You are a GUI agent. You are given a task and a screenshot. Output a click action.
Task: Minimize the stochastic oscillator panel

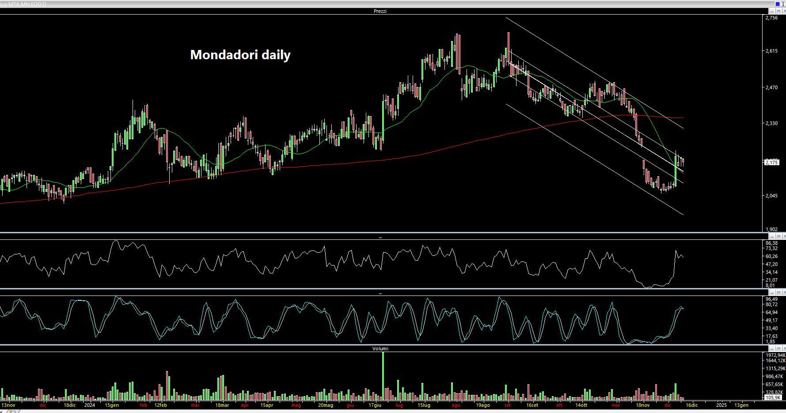(772, 292)
